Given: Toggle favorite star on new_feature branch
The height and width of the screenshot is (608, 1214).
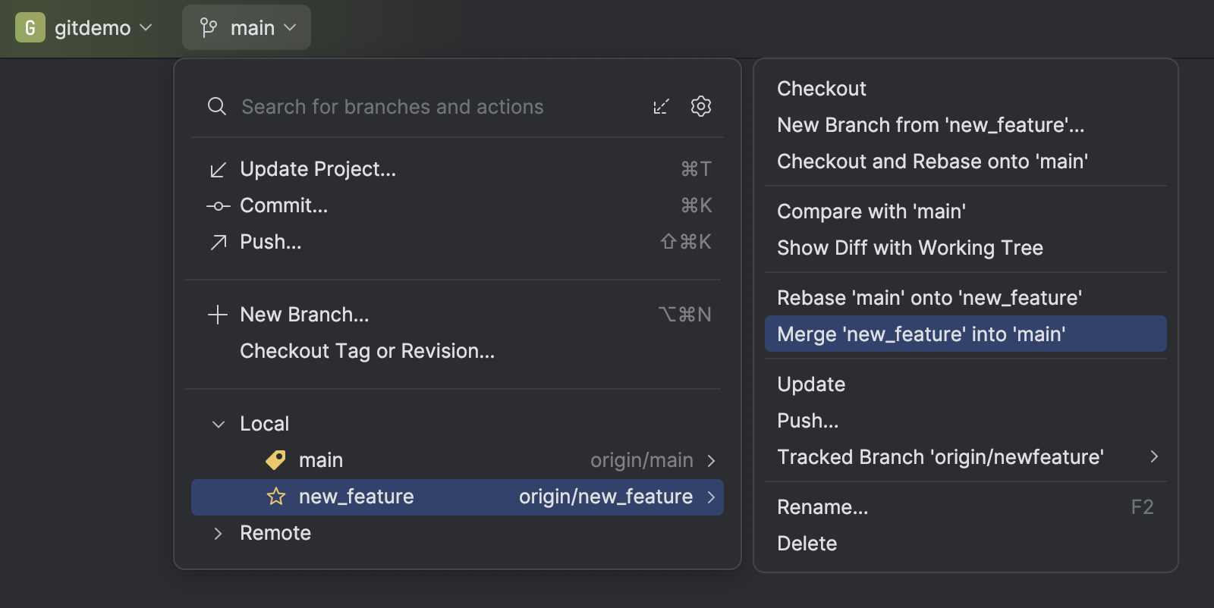Looking at the screenshot, I should coord(276,497).
